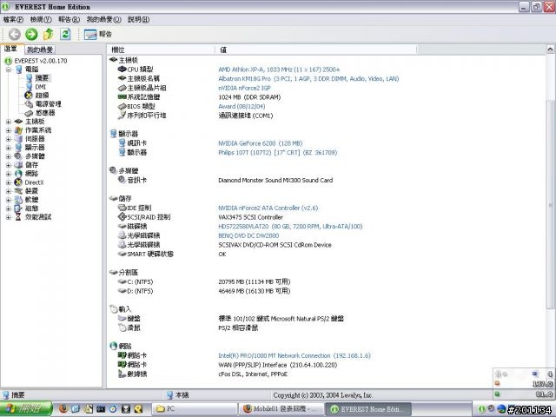The image size is (556, 417).
Task: Expand the 多媒體 tree node in sidebar
Action: 9,156
